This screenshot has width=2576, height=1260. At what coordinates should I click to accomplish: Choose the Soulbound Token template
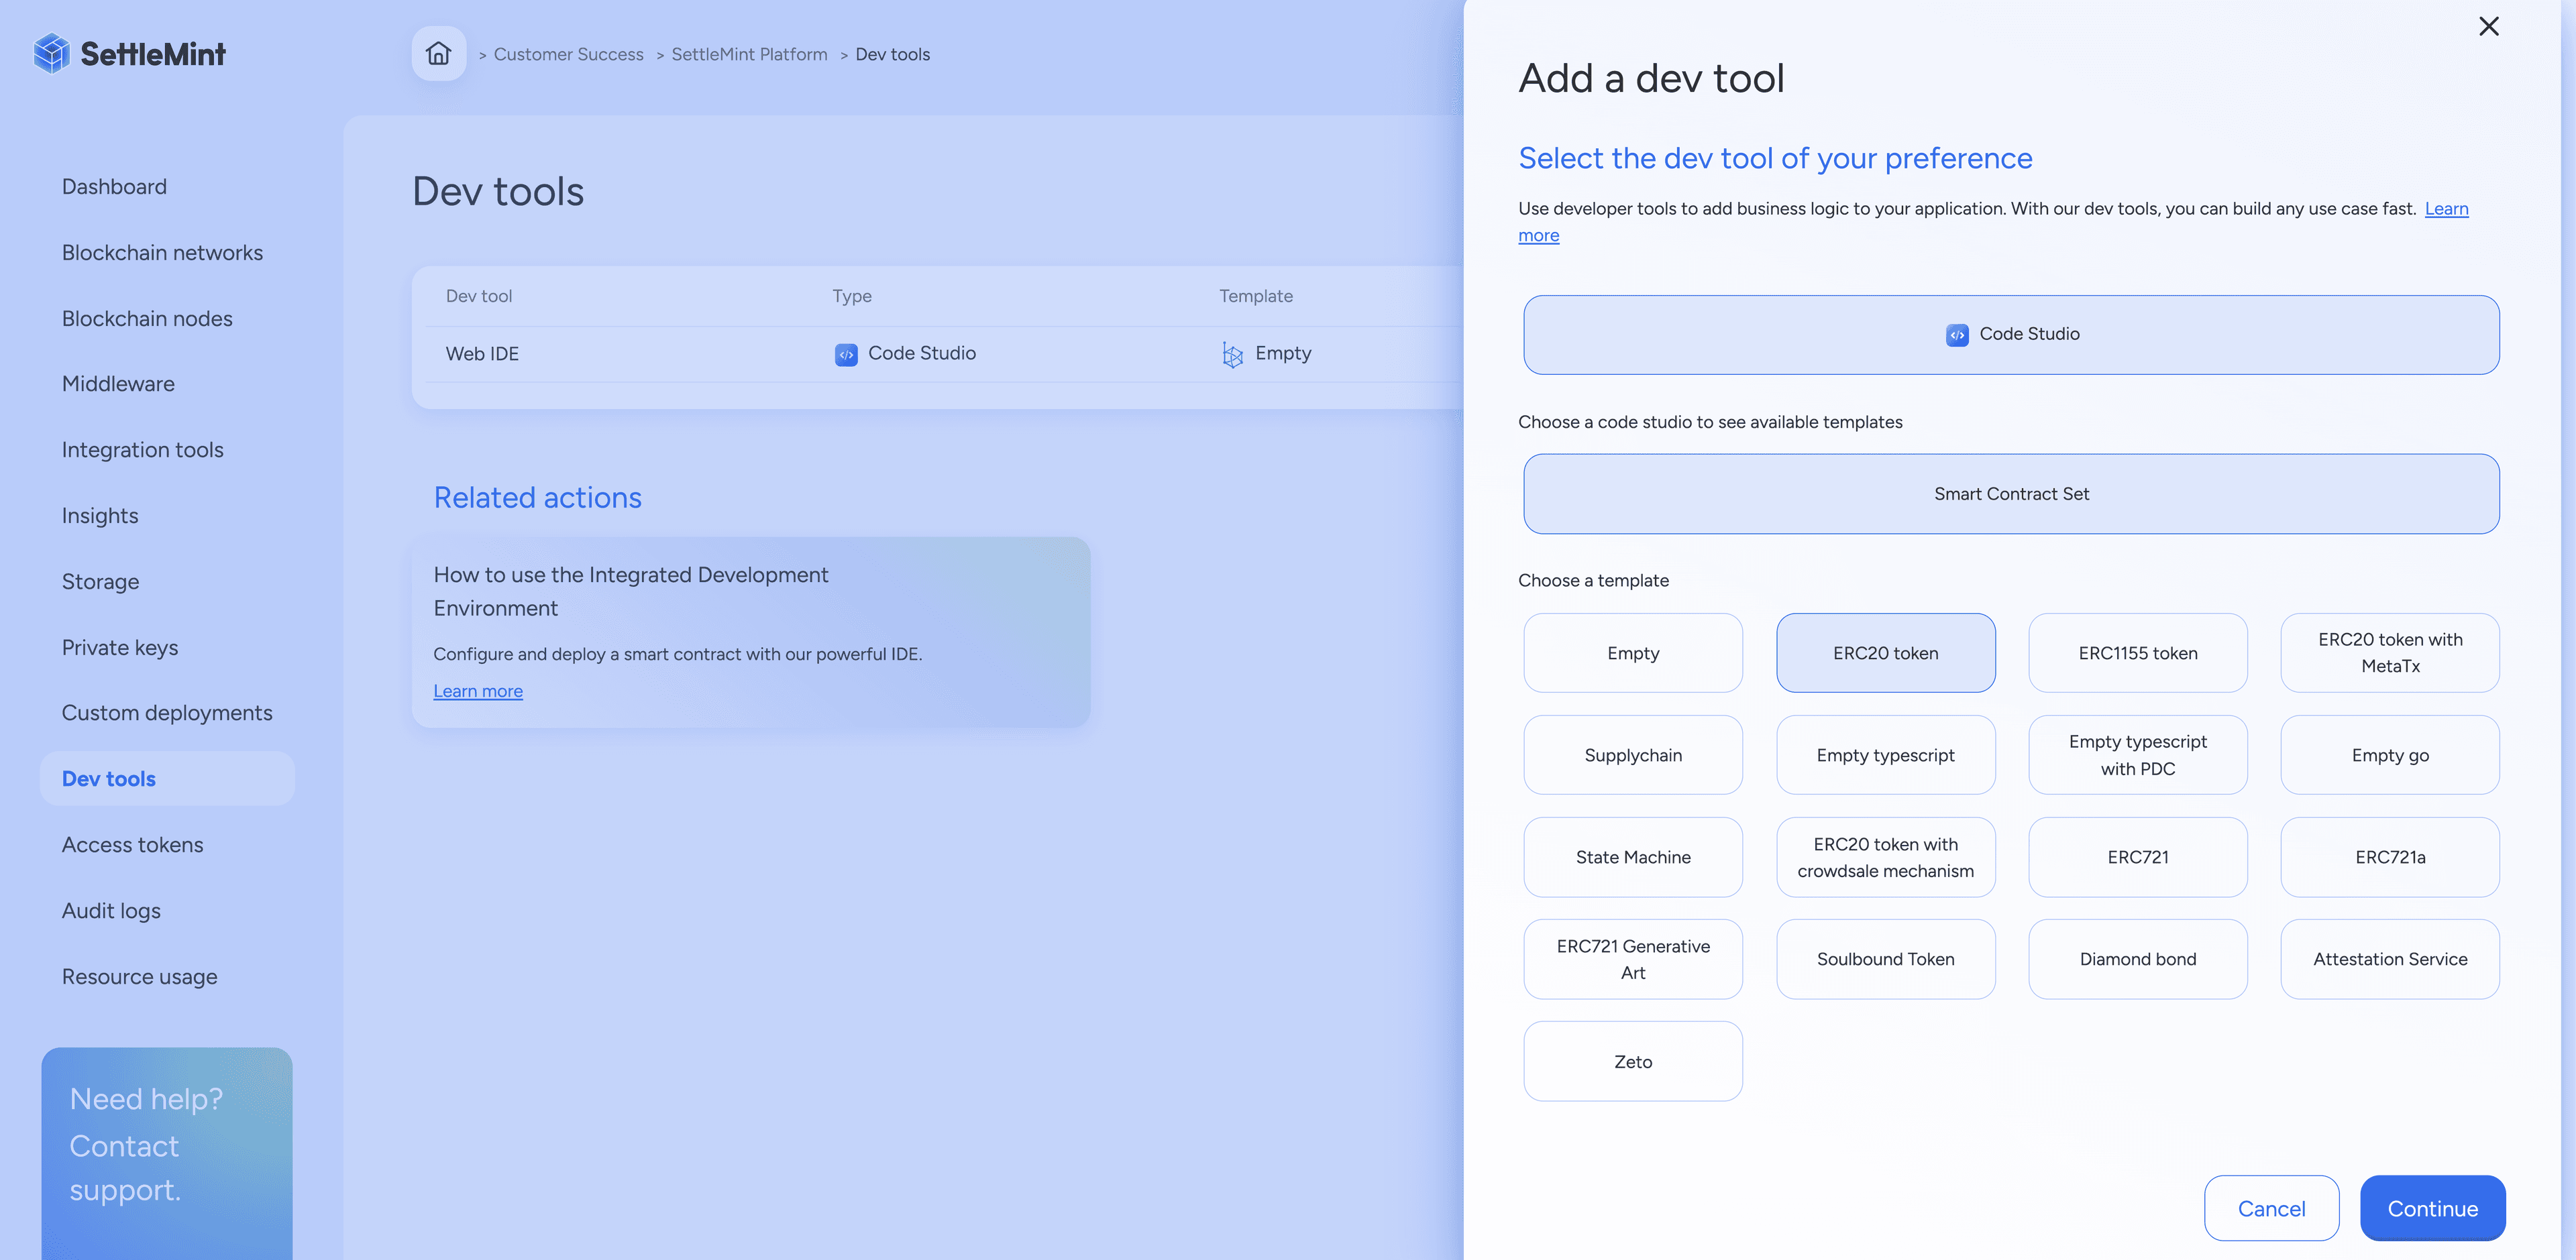pos(1885,959)
